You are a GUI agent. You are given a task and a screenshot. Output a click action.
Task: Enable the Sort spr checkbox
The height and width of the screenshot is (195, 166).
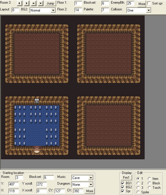click(x=149, y=3)
